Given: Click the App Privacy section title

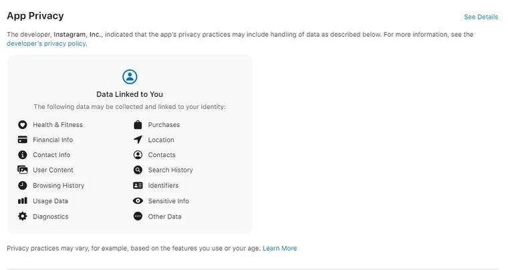Looking at the screenshot, I should tap(35, 16).
